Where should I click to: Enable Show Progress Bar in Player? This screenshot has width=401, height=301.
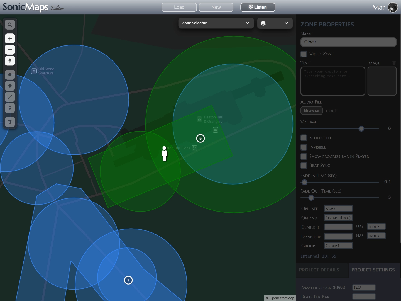(304, 156)
